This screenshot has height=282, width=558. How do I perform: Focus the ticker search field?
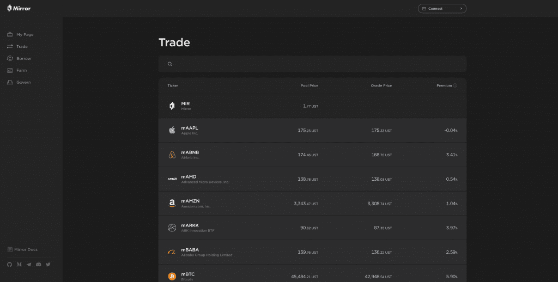312,64
